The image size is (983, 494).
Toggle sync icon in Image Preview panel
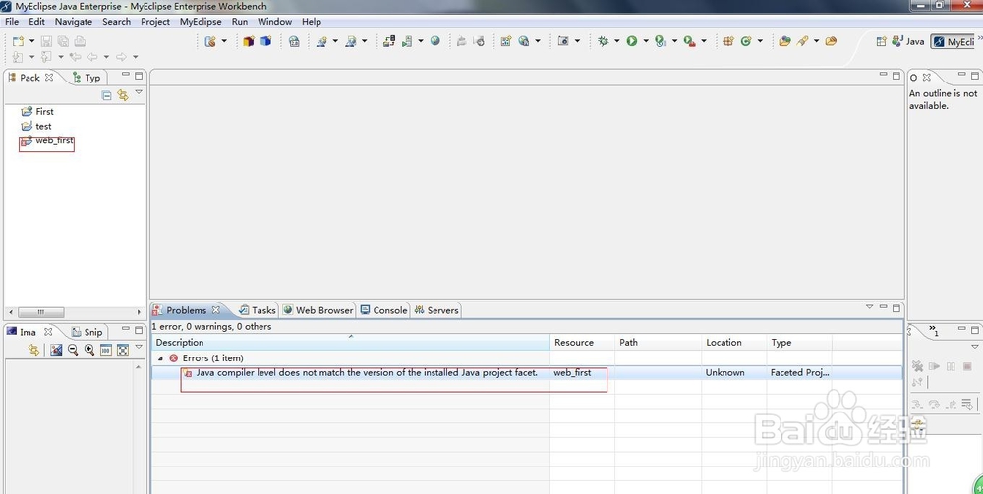[33, 350]
